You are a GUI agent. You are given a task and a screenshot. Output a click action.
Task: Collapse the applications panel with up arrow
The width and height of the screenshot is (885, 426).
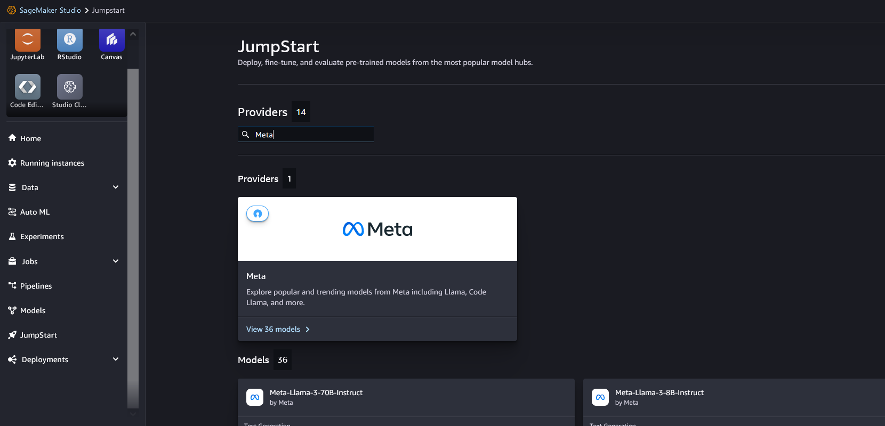click(x=133, y=34)
